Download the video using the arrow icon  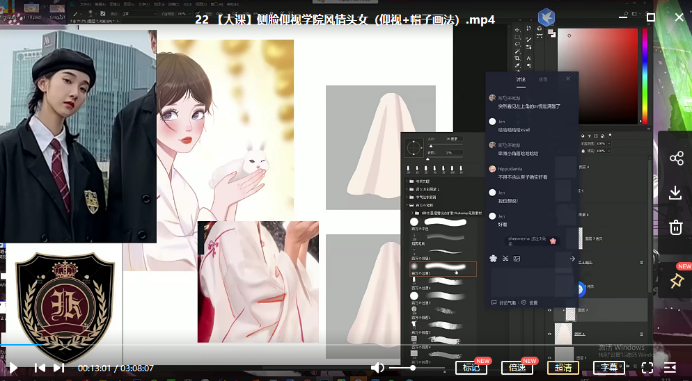coord(676,193)
